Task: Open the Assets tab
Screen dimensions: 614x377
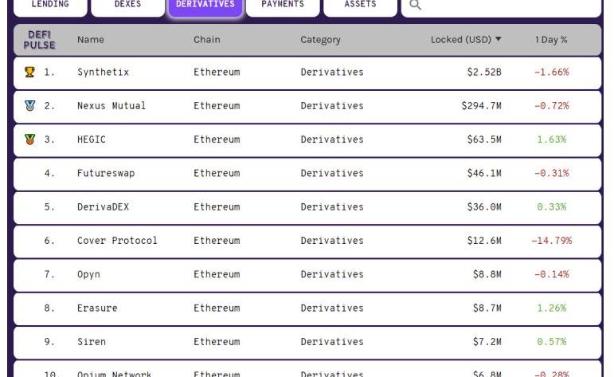Action: tap(360, 5)
